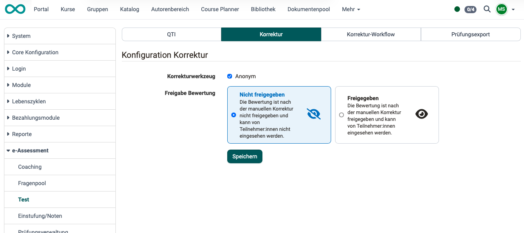Image resolution: width=524 pixels, height=233 pixels.
Task: Click the OpenOlat infinity logo
Action: point(15,9)
